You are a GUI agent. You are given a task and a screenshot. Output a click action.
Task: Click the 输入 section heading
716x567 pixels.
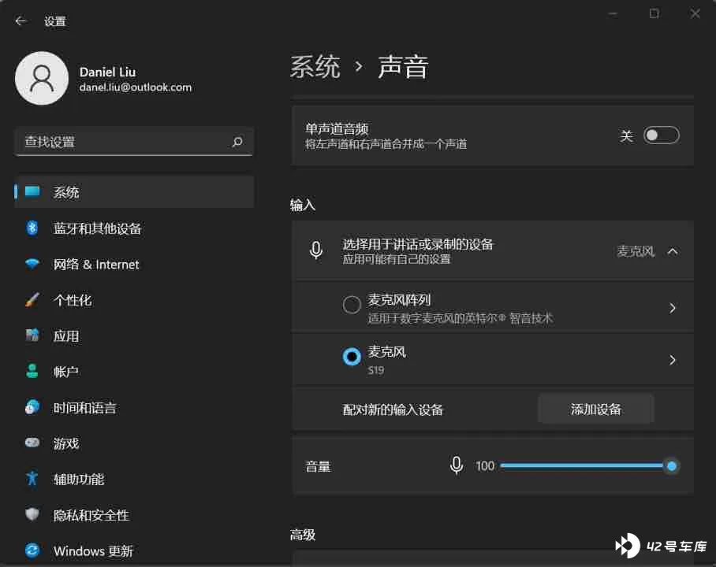303,206
